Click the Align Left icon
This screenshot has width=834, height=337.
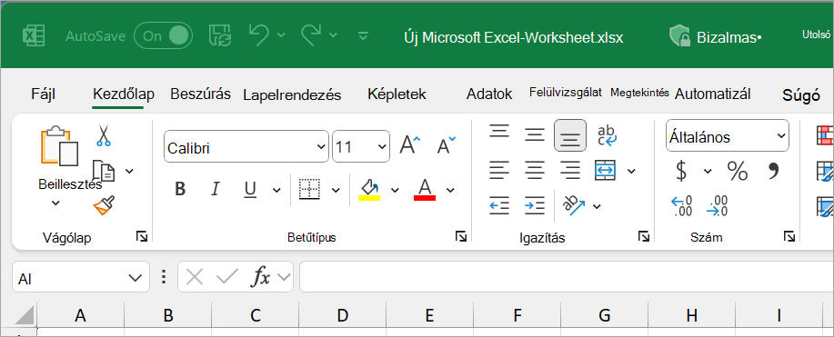pyautogui.click(x=499, y=170)
